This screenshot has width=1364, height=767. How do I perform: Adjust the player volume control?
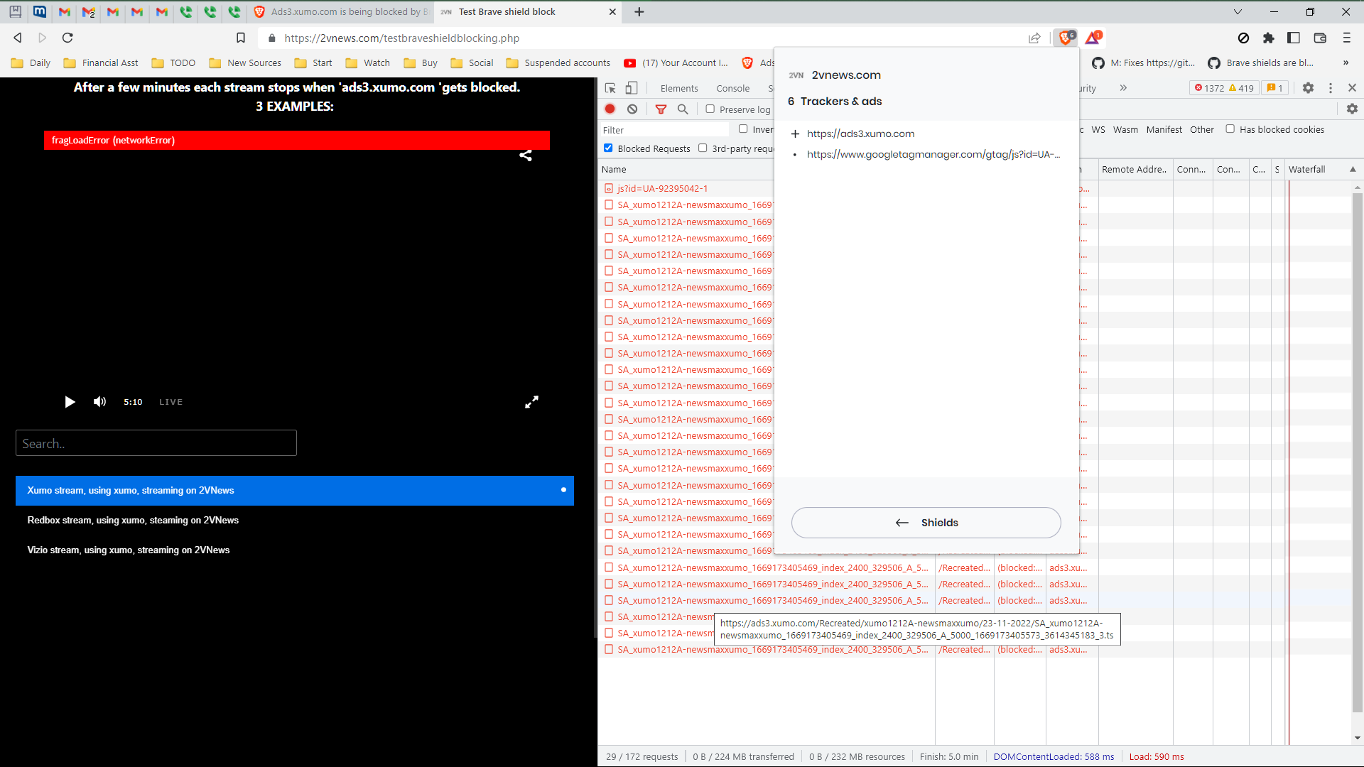pos(99,402)
